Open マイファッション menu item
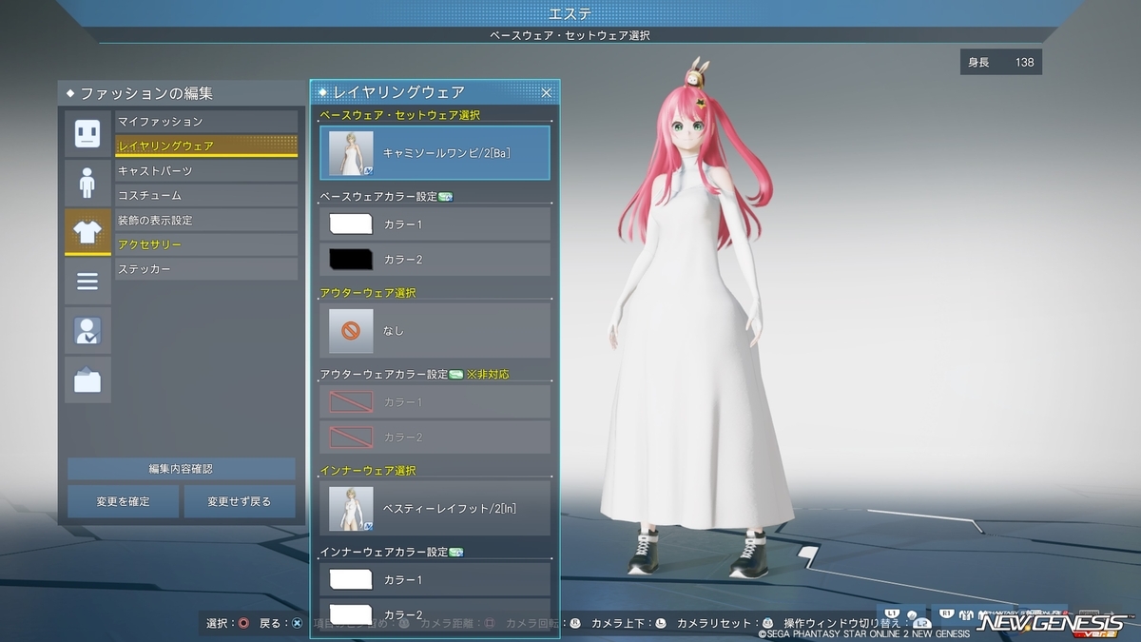 click(206, 122)
